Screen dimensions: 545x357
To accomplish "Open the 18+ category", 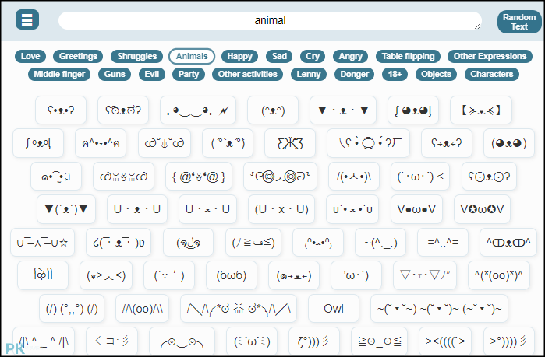I will click(x=395, y=74).
